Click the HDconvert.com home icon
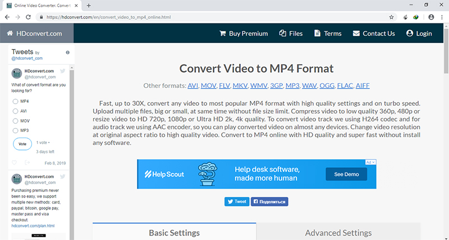The image size is (449, 240). pos(10,34)
